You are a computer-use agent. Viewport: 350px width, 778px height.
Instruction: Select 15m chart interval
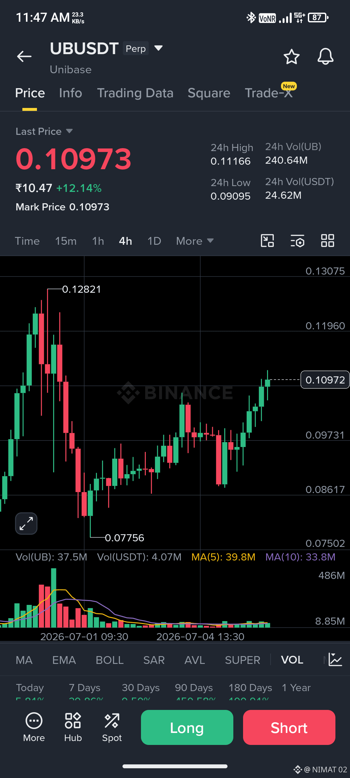[66, 241]
